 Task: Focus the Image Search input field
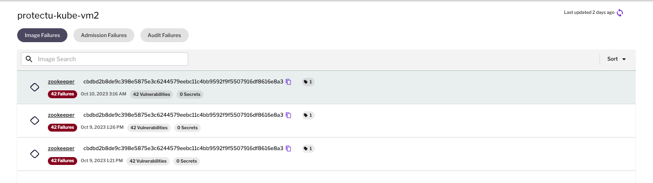[x=105, y=59]
